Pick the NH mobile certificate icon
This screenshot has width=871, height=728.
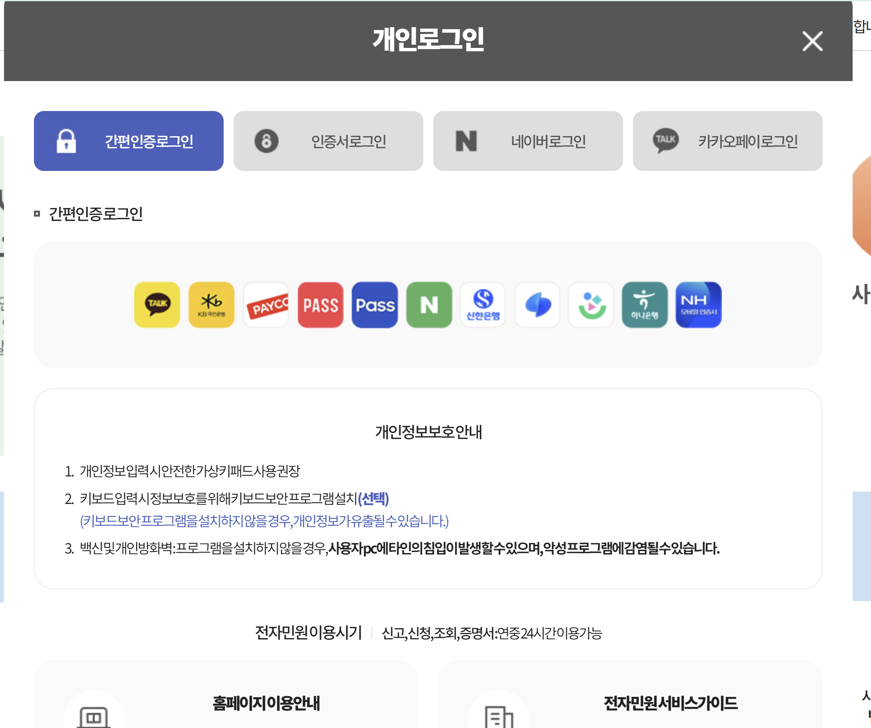(698, 305)
